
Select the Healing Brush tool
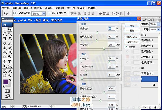5,43
